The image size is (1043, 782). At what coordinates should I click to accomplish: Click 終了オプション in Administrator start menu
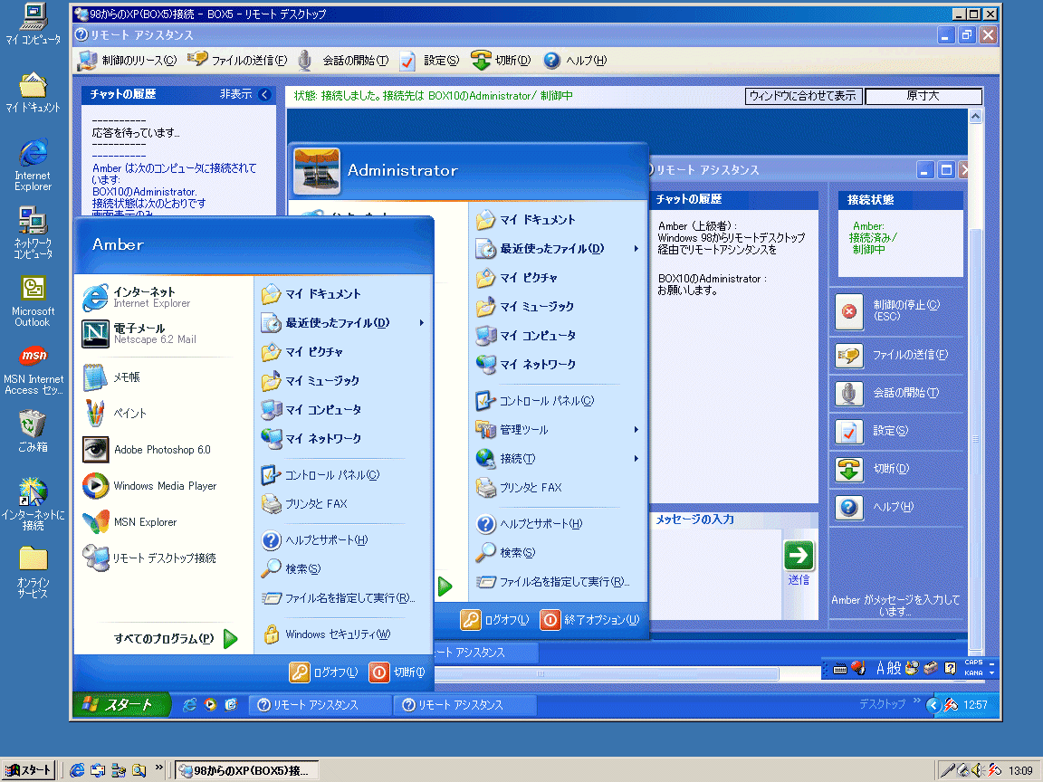tap(589, 620)
